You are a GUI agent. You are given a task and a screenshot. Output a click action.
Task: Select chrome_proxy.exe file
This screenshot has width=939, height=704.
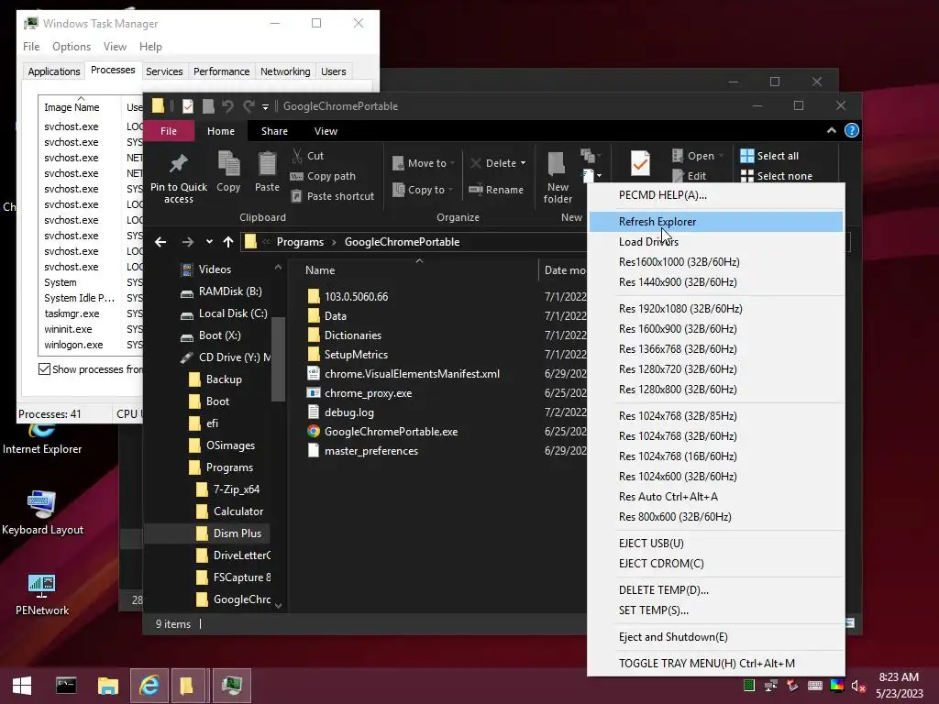click(368, 393)
